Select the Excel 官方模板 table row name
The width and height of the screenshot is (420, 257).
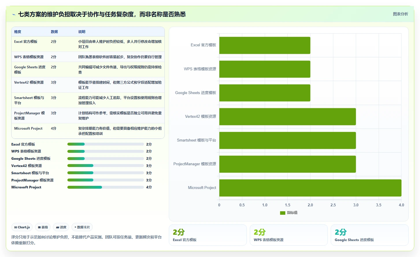pos(26,42)
